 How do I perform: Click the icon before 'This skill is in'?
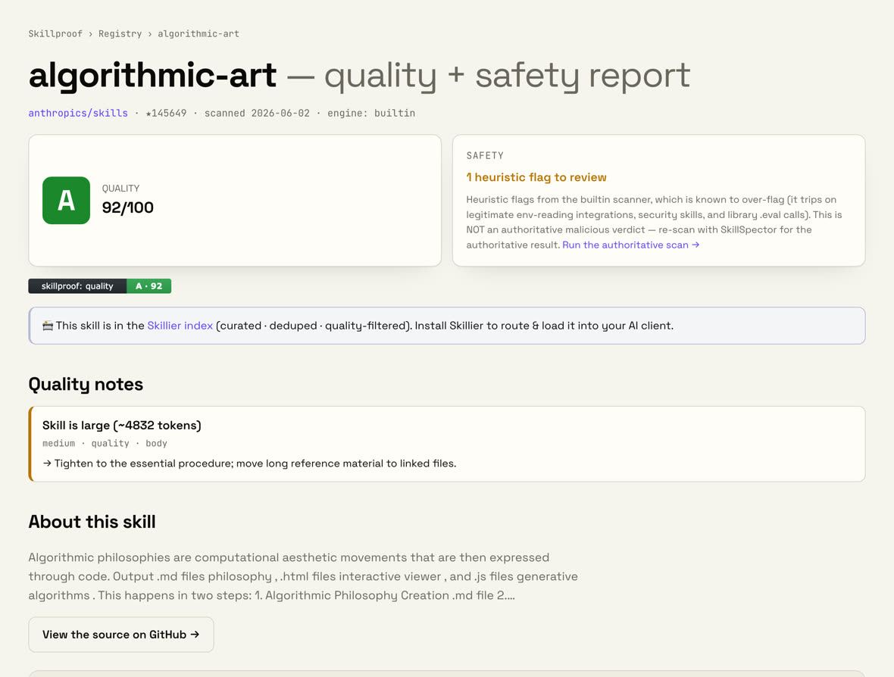(x=48, y=326)
